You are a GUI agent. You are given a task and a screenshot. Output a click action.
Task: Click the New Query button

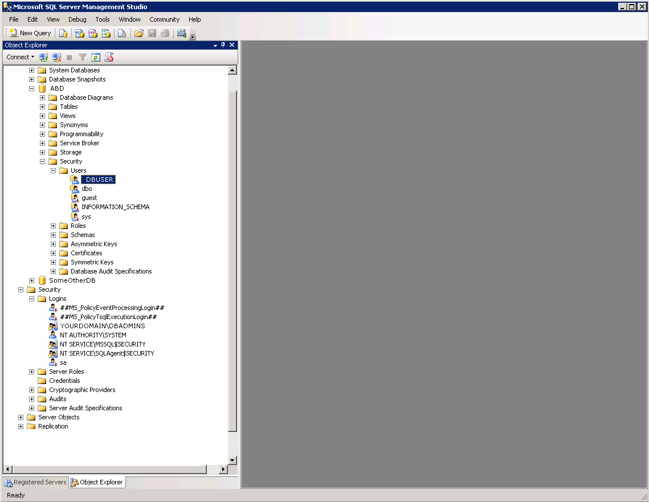coord(31,33)
